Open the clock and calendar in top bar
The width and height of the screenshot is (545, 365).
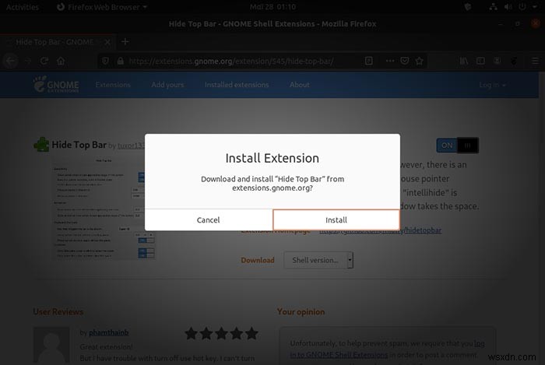272,7
